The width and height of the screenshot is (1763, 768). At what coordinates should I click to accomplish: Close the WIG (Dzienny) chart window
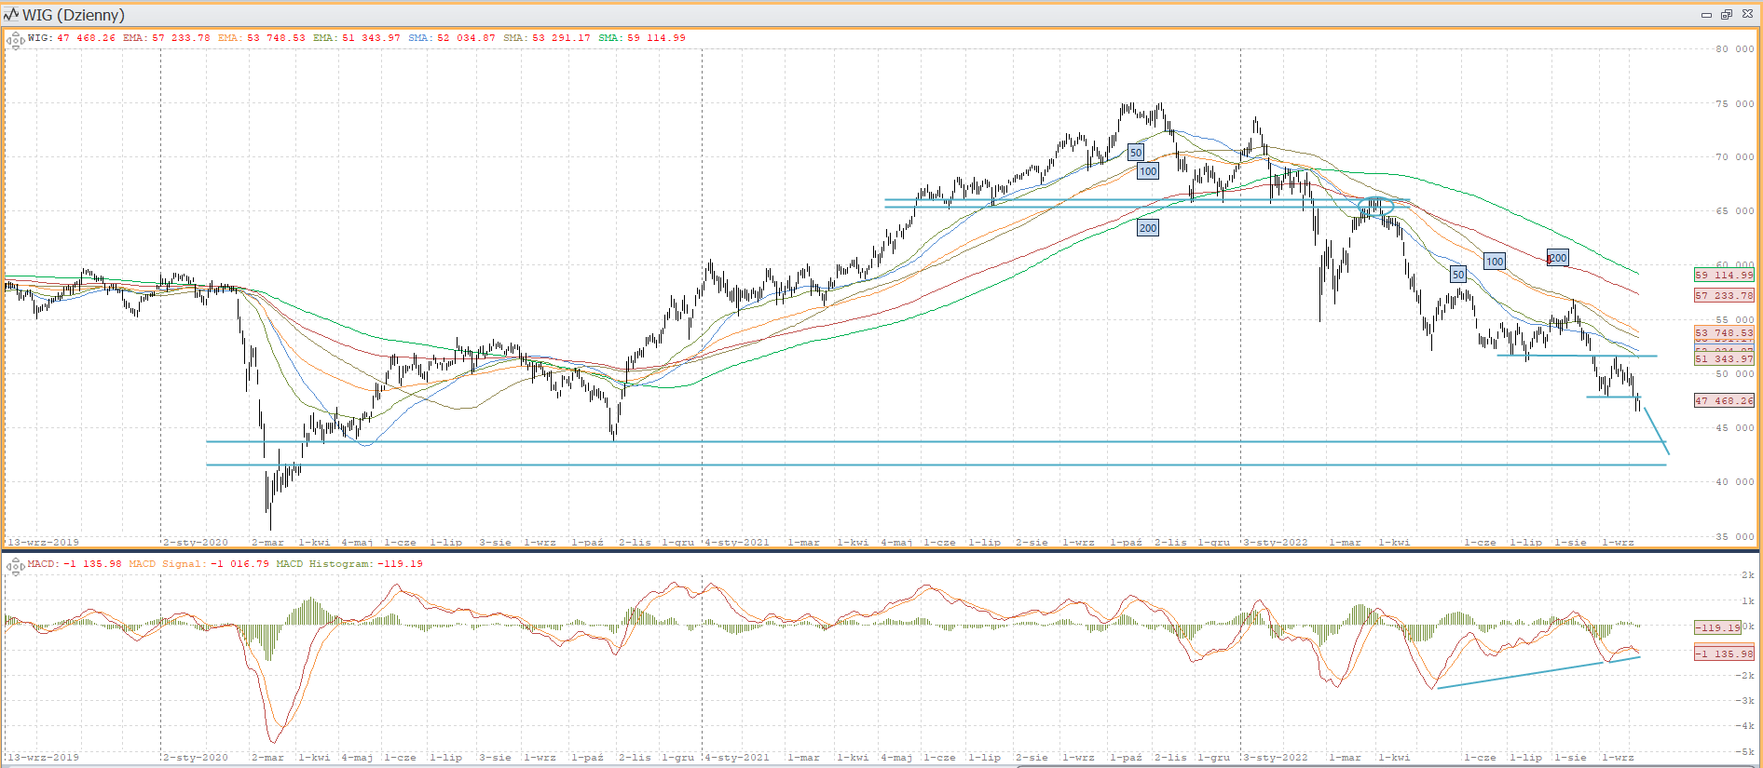tap(1745, 15)
